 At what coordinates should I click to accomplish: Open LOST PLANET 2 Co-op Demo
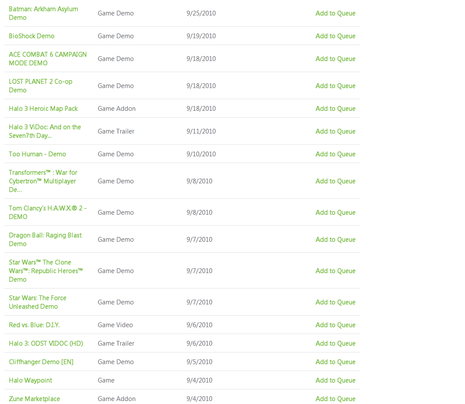click(x=41, y=86)
